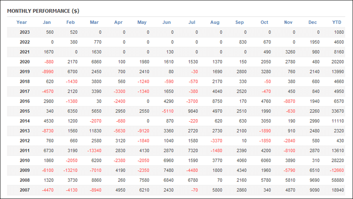Click the 2020 YTD value 20200
The image size is (353, 199).
click(x=338, y=62)
